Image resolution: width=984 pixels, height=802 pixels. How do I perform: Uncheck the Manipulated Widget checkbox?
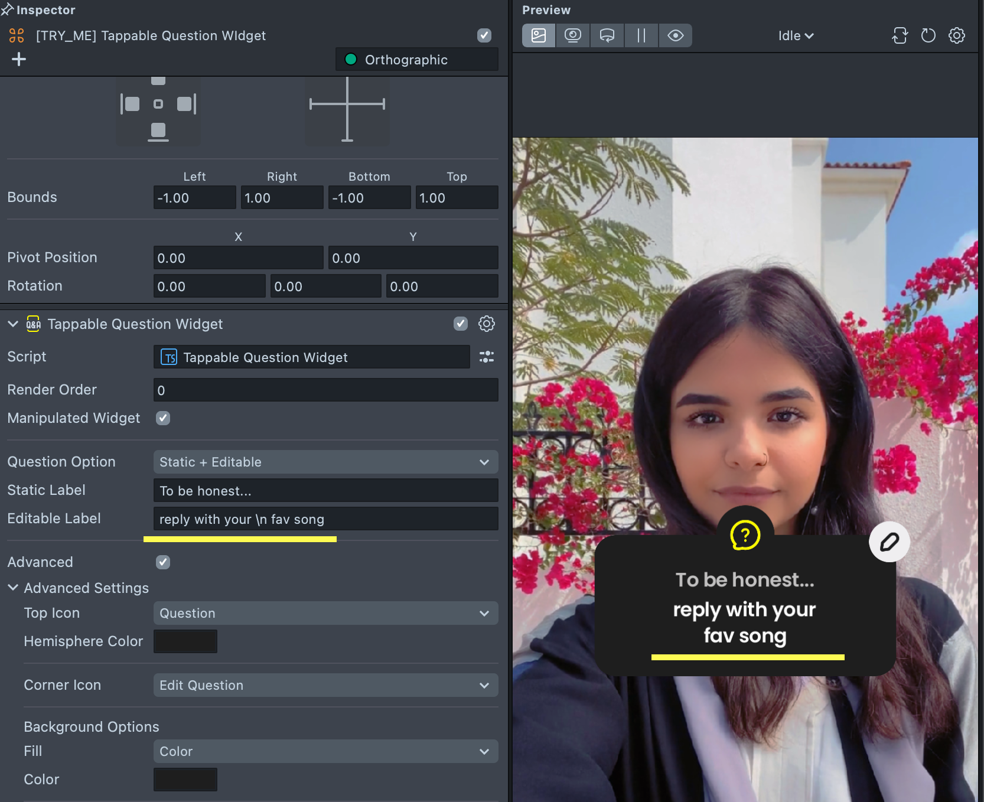tap(163, 418)
